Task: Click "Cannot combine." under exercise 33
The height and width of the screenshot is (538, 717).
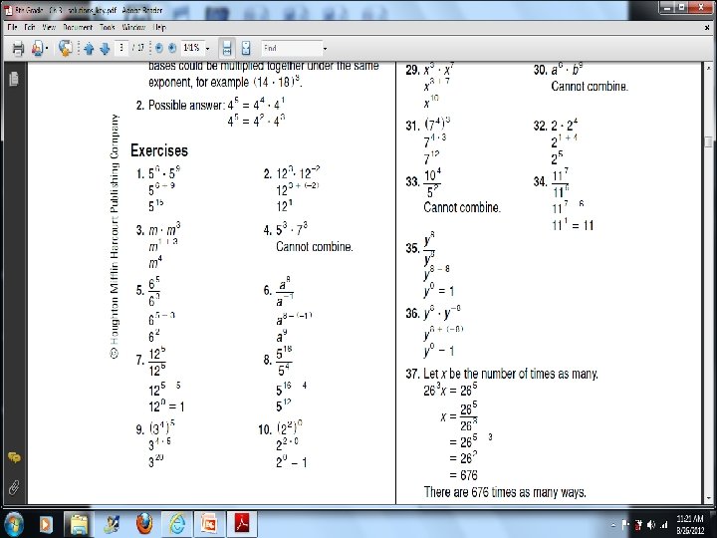Action: tap(462, 207)
